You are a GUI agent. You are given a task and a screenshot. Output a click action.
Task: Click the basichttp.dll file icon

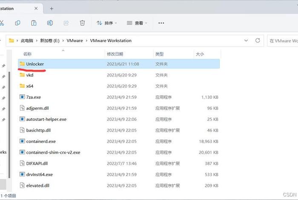pyautogui.click(x=22, y=130)
